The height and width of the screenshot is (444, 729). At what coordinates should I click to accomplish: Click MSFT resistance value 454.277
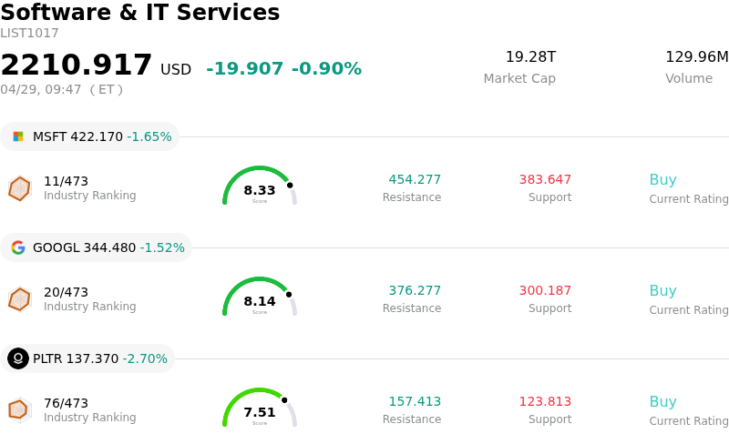coord(415,180)
